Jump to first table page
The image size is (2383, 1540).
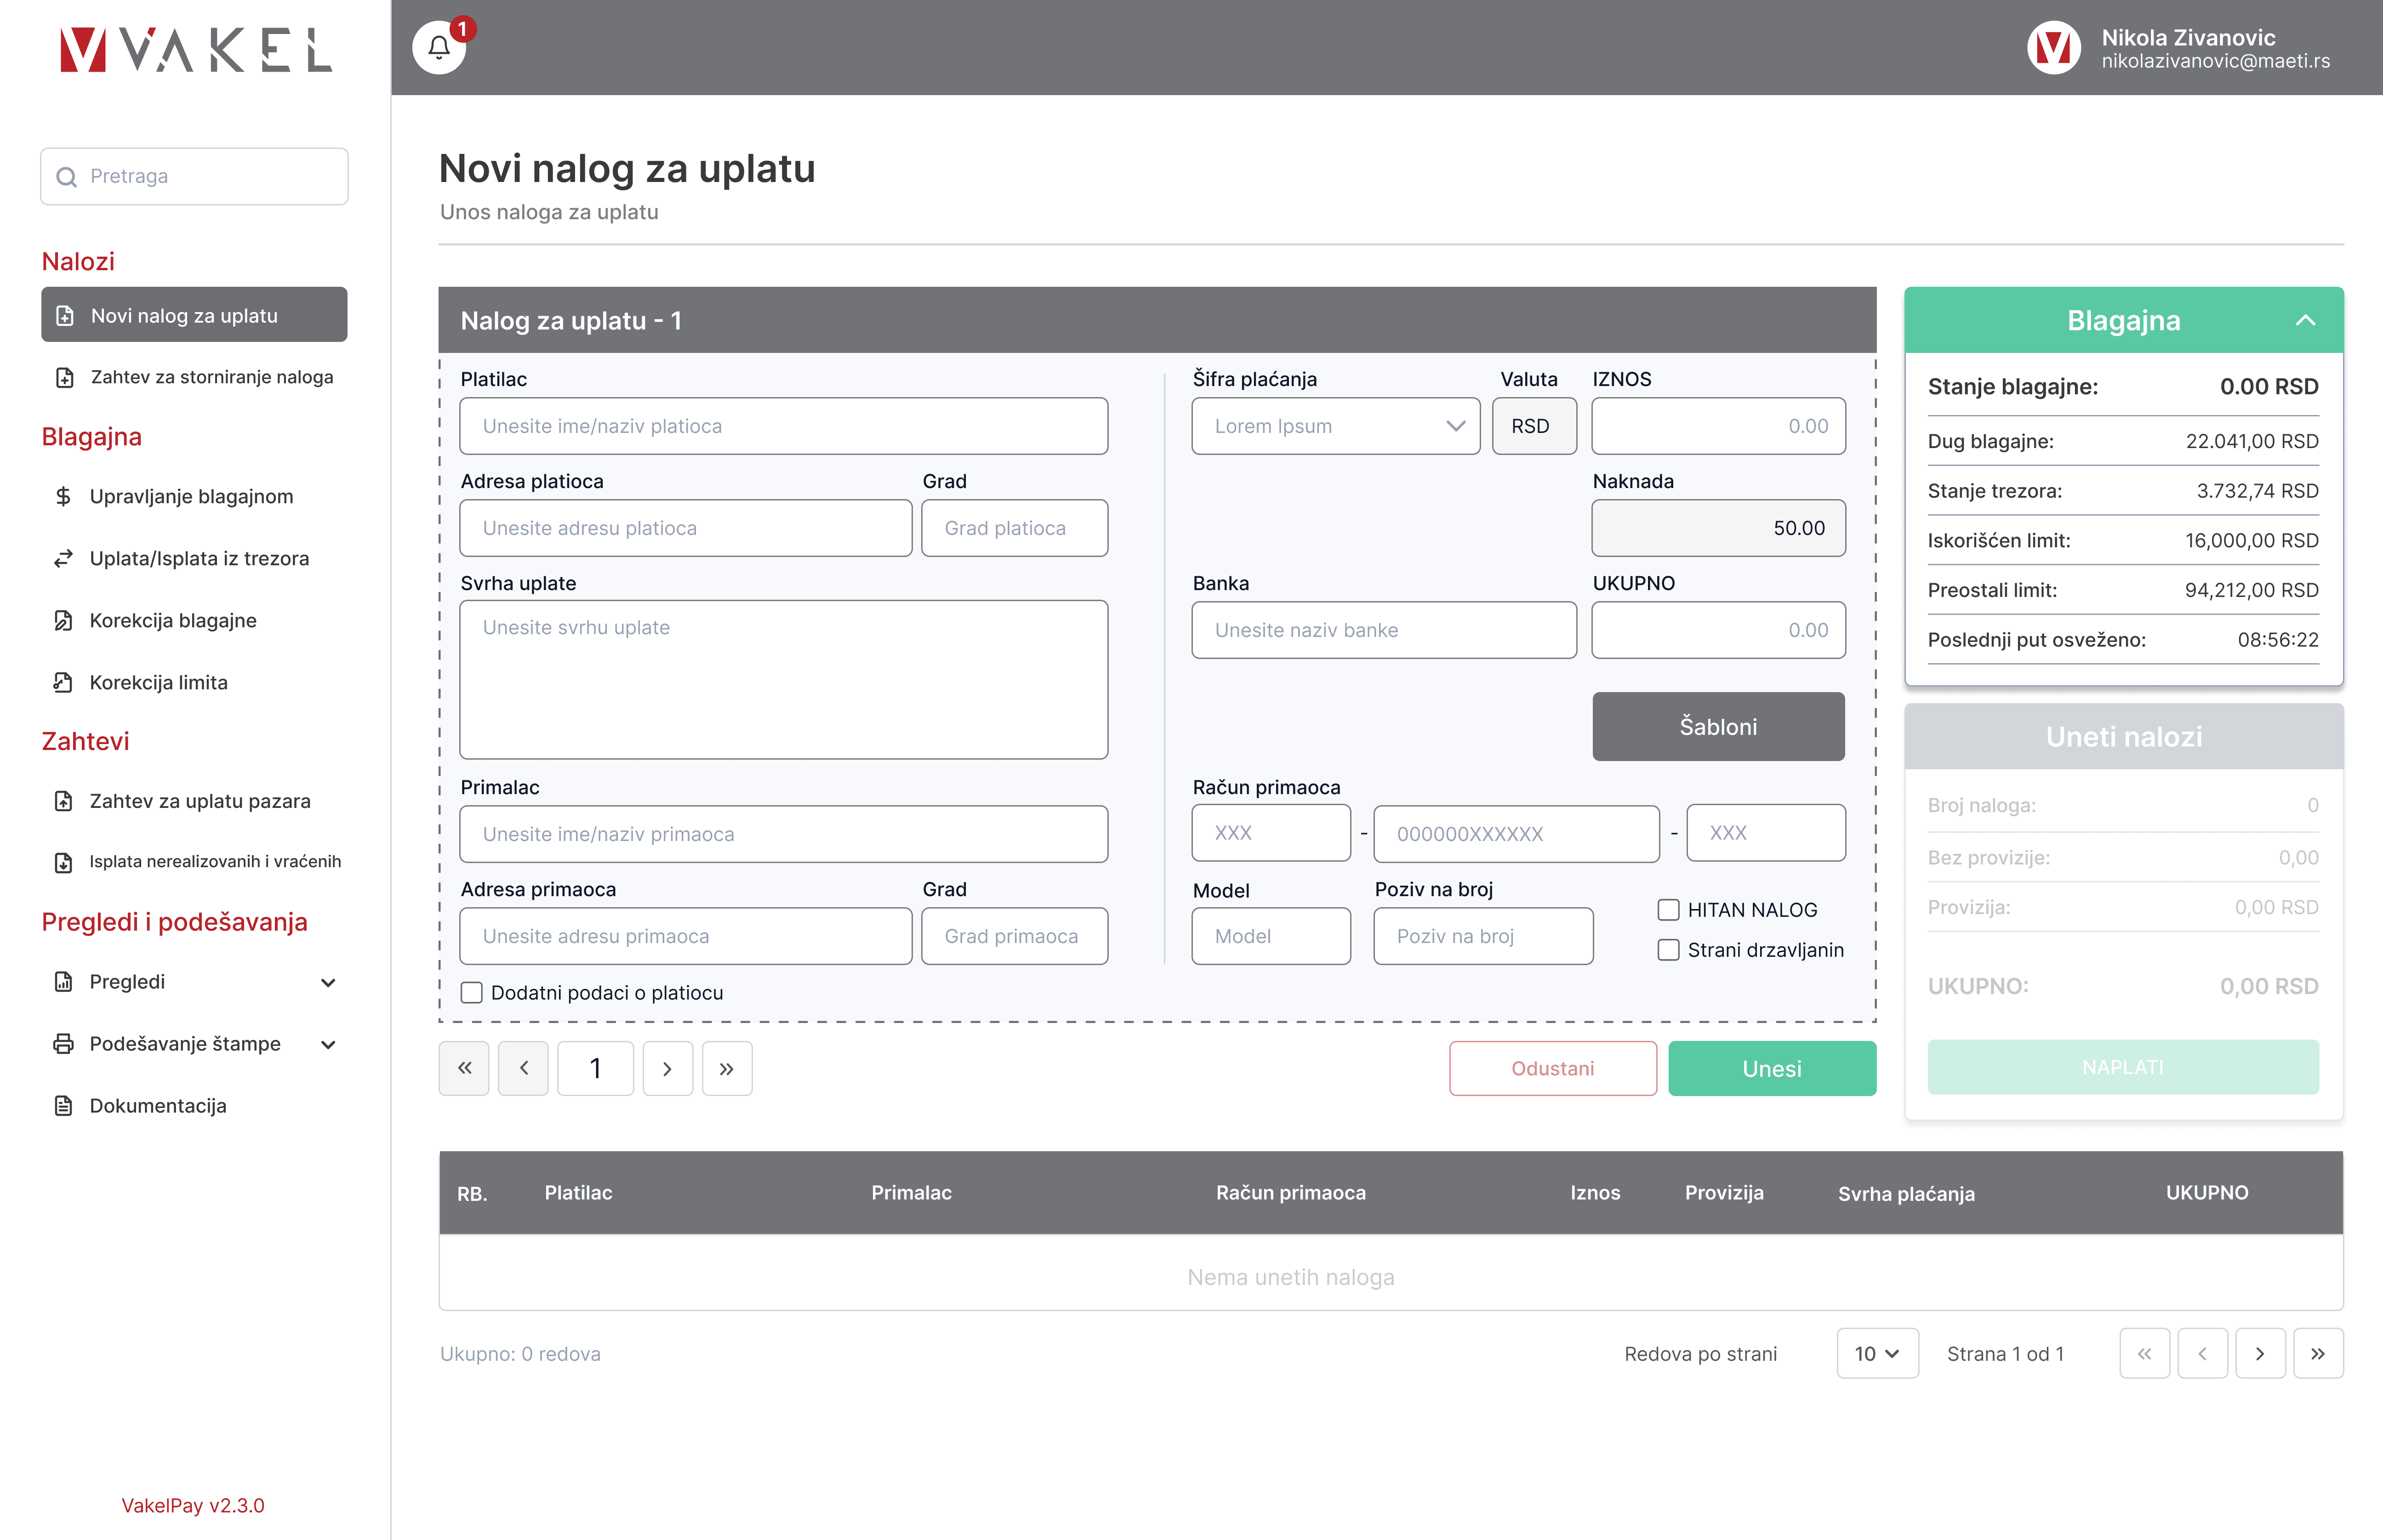(2144, 1354)
